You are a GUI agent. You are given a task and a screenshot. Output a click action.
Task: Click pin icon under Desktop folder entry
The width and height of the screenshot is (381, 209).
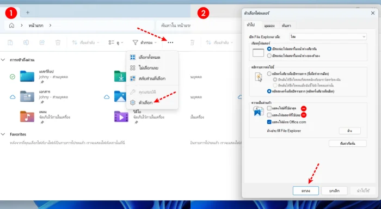coord(42,82)
